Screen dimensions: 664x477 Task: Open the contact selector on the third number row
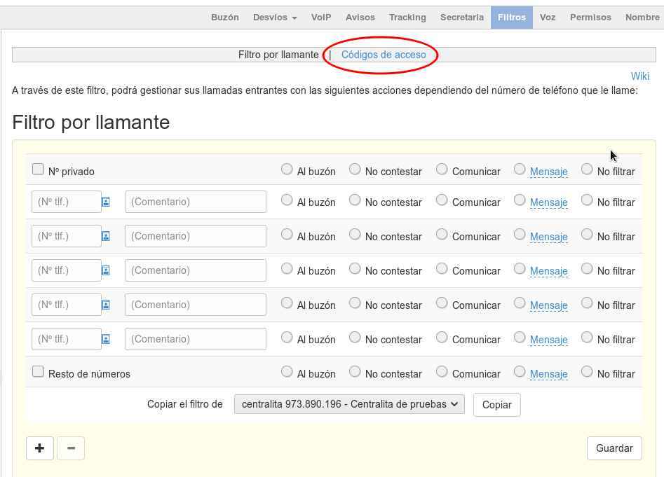[105, 270]
